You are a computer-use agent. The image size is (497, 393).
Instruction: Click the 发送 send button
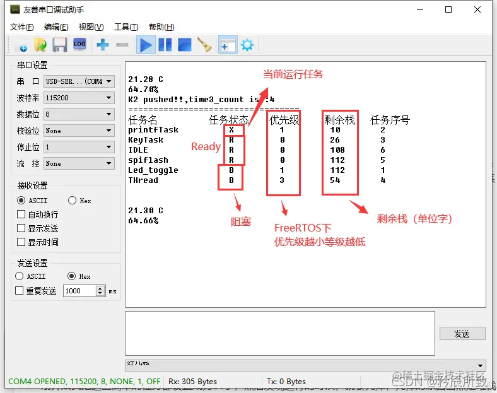462,334
